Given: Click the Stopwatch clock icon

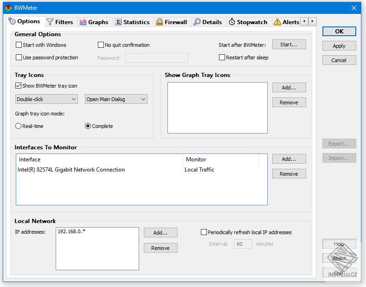Looking at the screenshot, I should click(x=232, y=22).
